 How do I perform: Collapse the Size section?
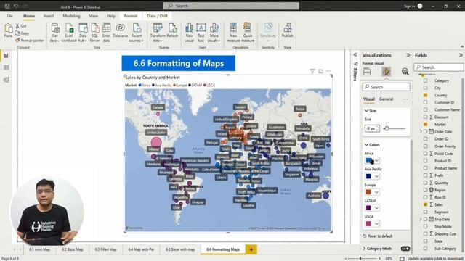(x=366, y=111)
